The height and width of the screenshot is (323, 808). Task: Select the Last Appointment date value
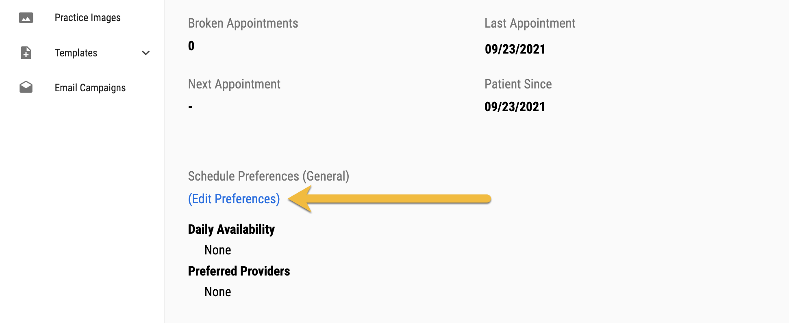(x=515, y=49)
